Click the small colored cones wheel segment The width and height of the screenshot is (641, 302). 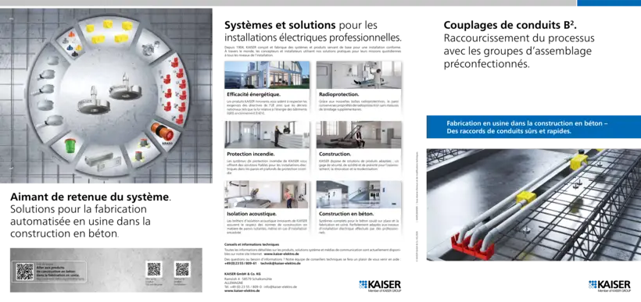coord(72,42)
